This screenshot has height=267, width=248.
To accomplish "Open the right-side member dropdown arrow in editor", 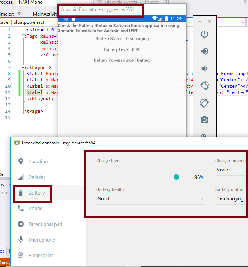I will pos(243,22).
